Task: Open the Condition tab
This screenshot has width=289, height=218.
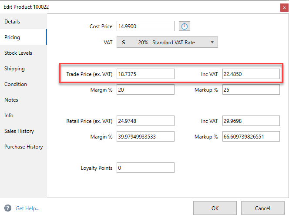Action: tap(16, 84)
